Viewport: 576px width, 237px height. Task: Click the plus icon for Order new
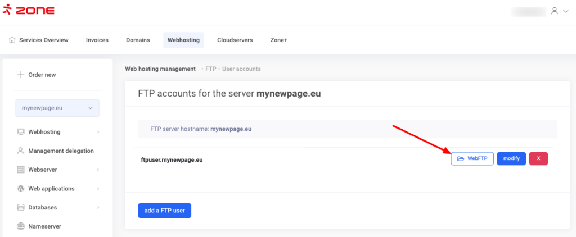[x=21, y=75]
